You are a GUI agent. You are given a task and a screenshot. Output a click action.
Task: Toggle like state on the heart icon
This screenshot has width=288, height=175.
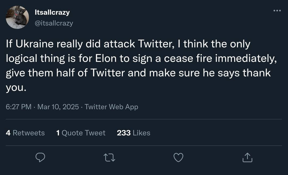point(178,157)
